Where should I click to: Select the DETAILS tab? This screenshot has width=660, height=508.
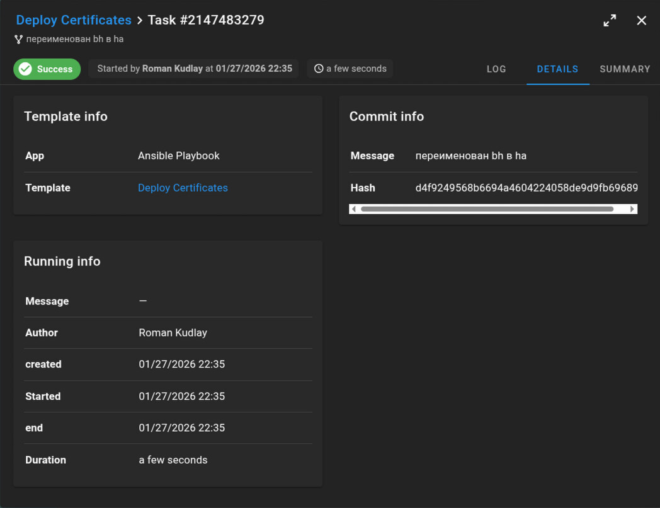pyautogui.click(x=557, y=69)
